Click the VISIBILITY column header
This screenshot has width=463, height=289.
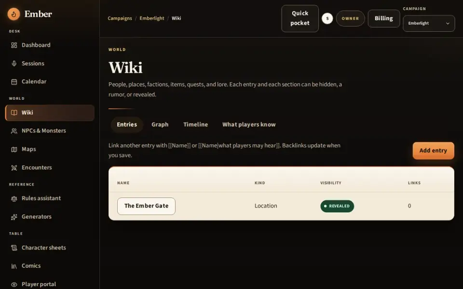point(331,183)
